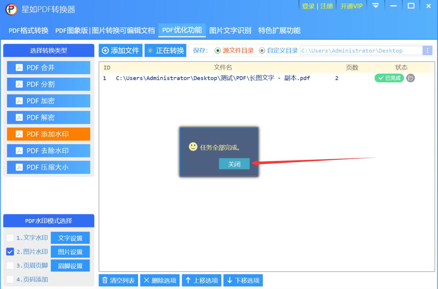Choose PDF 添加水印 conversion type
This screenshot has height=289, width=438.
click(x=48, y=134)
